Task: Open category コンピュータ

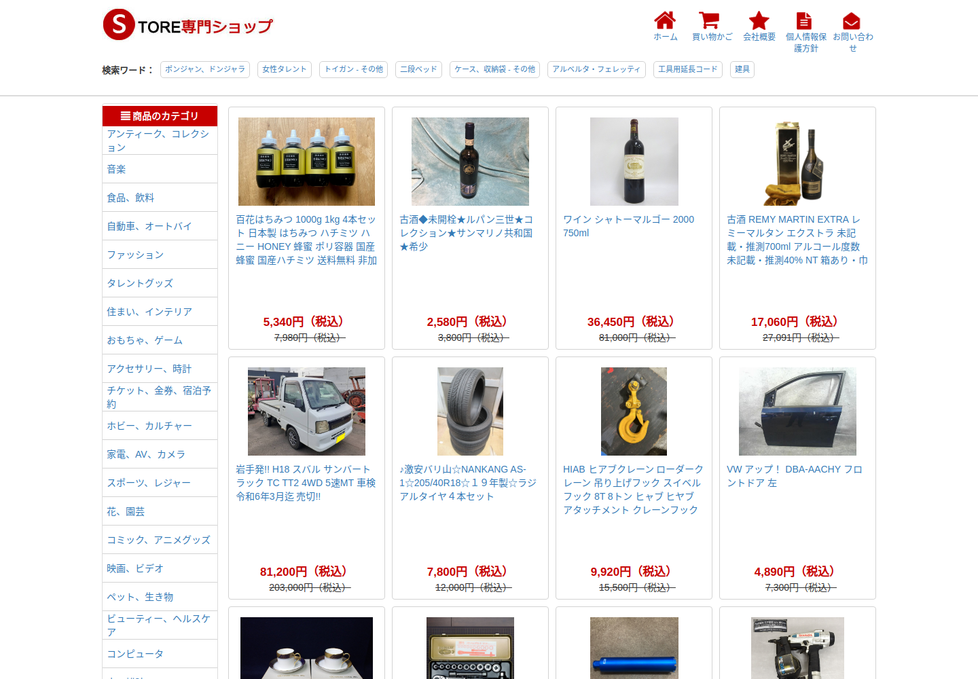Action: pyautogui.click(x=160, y=654)
